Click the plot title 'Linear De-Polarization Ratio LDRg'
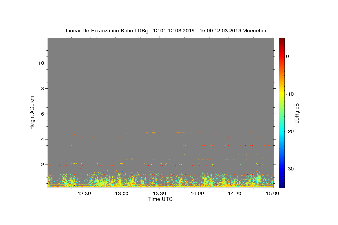The height and width of the screenshot is (225, 338). pos(107,31)
